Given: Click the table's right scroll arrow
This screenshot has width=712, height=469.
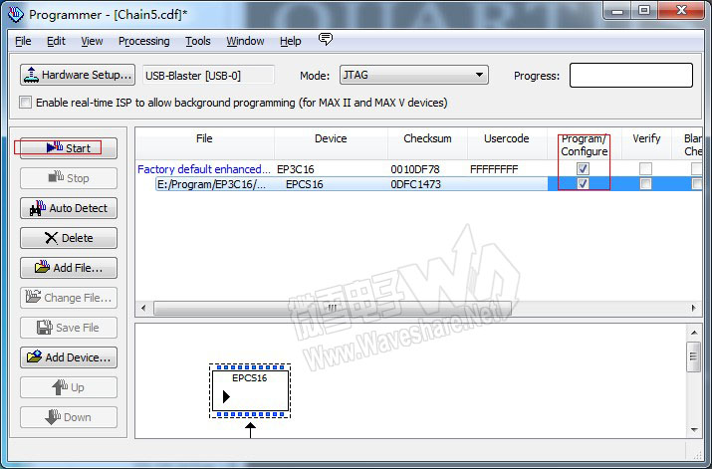Looking at the screenshot, I should (x=694, y=309).
